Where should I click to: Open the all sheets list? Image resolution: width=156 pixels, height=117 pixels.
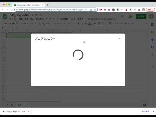click(12, 105)
